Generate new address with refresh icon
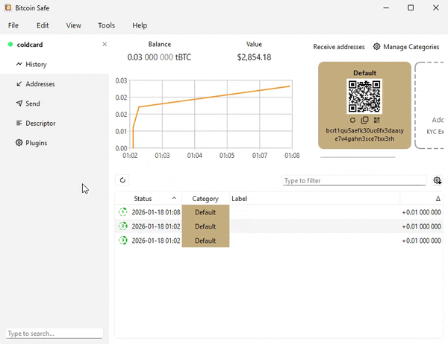This screenshot has height=344, width=448. 352,120
